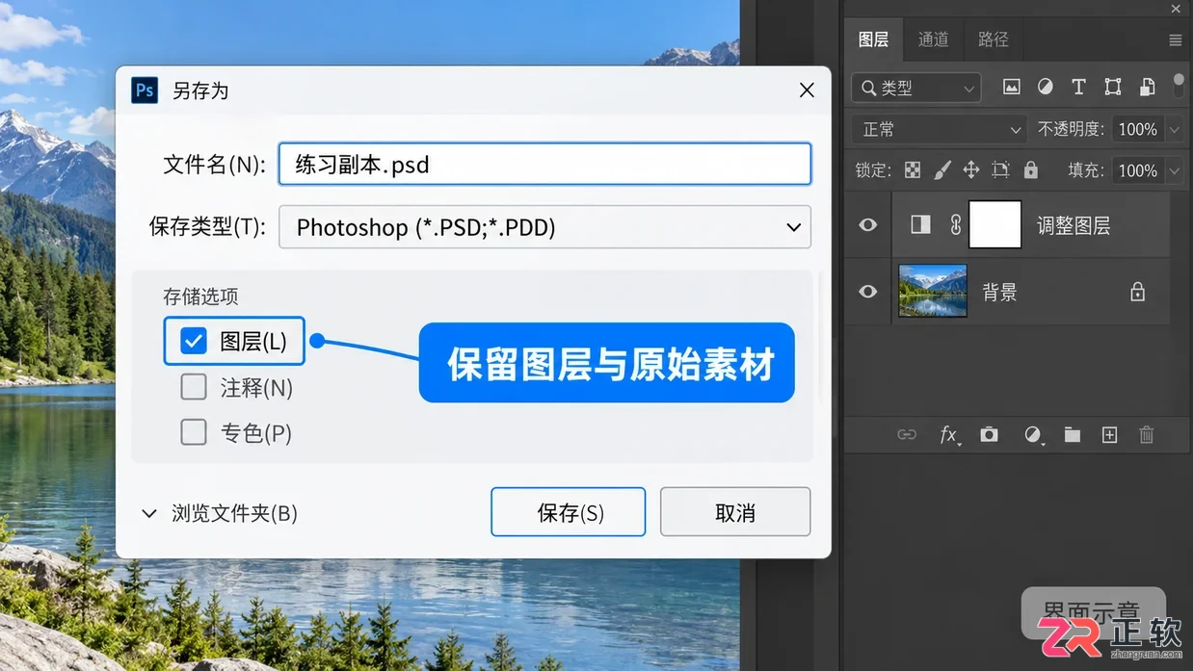Click the 背景 layer name
This screenshot has width=1193, height=671.
pos(999,293)
